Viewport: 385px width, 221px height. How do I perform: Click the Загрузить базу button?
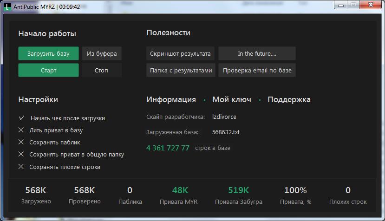click(x=48, y=53)
